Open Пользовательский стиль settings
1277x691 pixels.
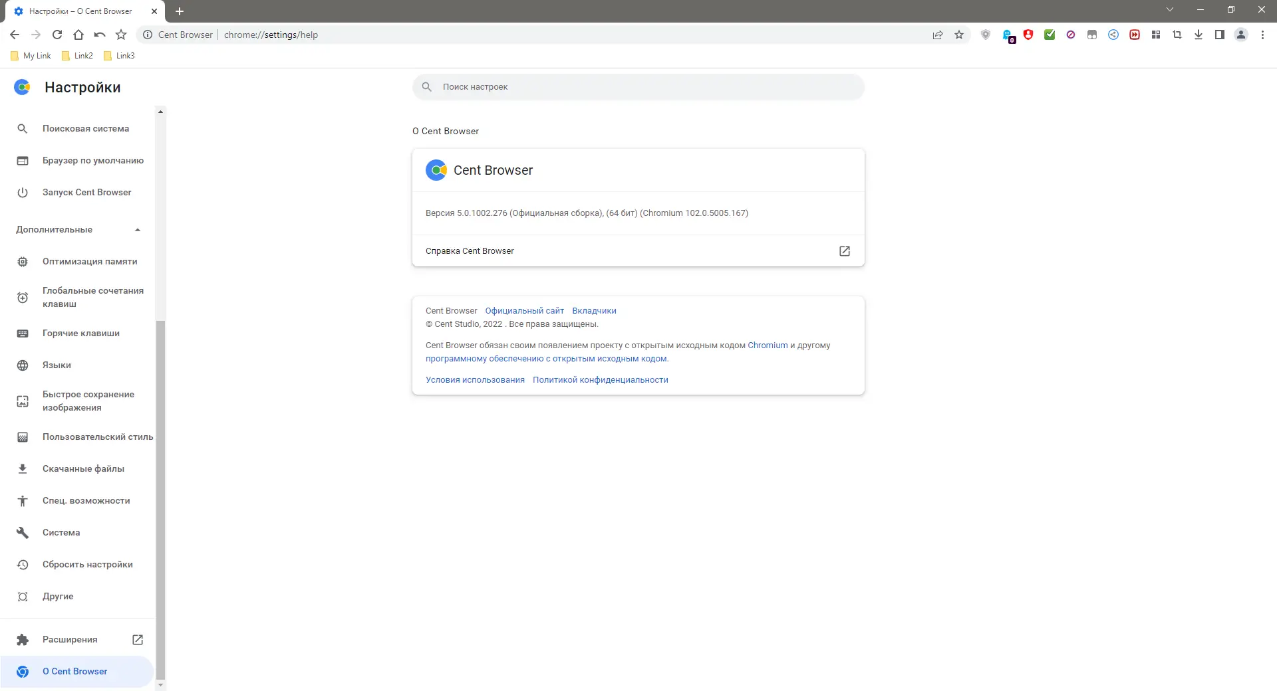coord(78,437)
